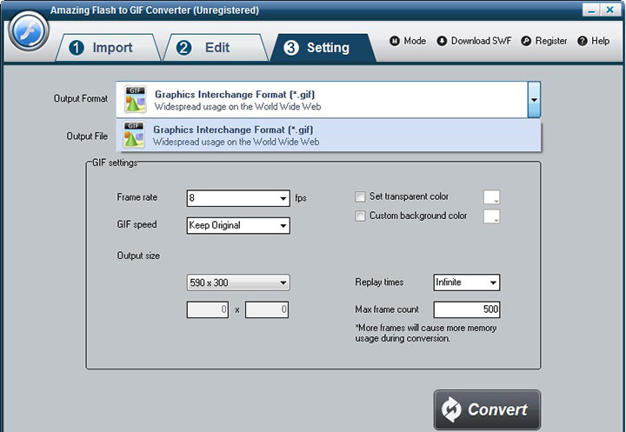Close the converter window
Viewport: 626px width, 432px height.
[x=610, y=10]
